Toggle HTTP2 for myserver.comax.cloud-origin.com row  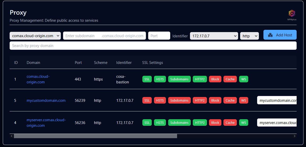[200, 122]
